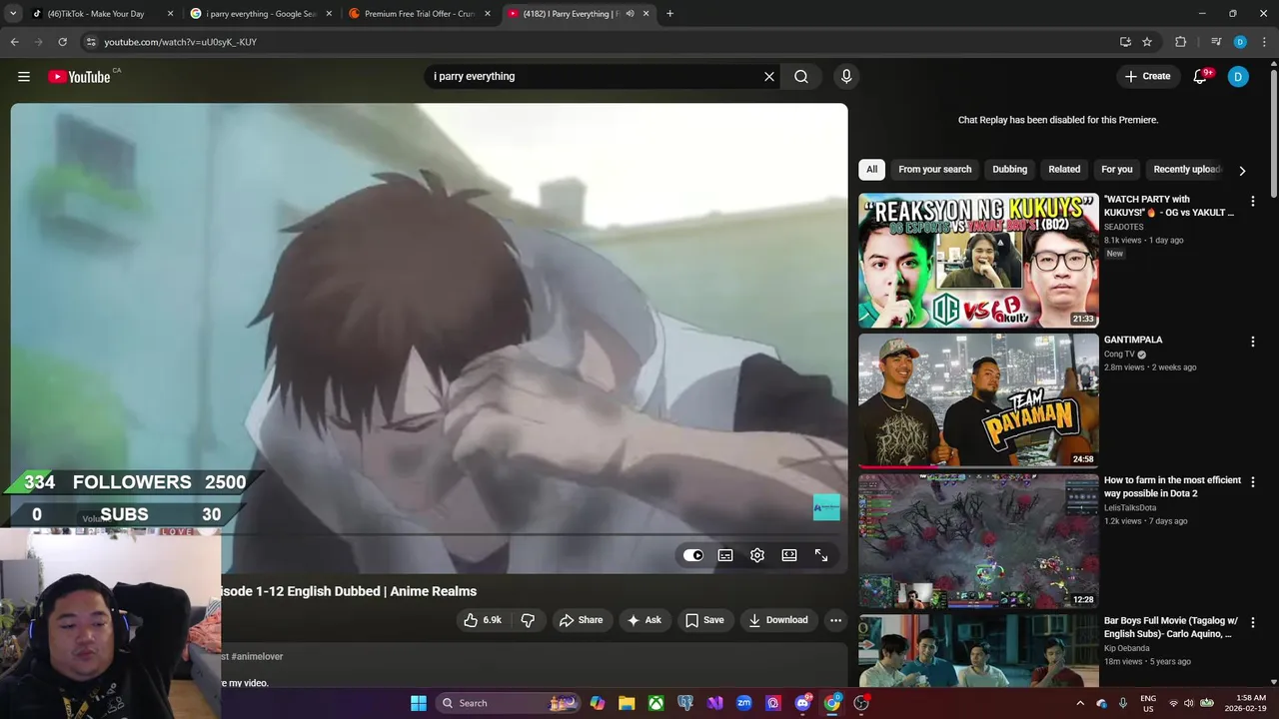The width and height of the screenshot is (1279, 719).
Task: Save the video to a playlist
Action: [704, 620]
